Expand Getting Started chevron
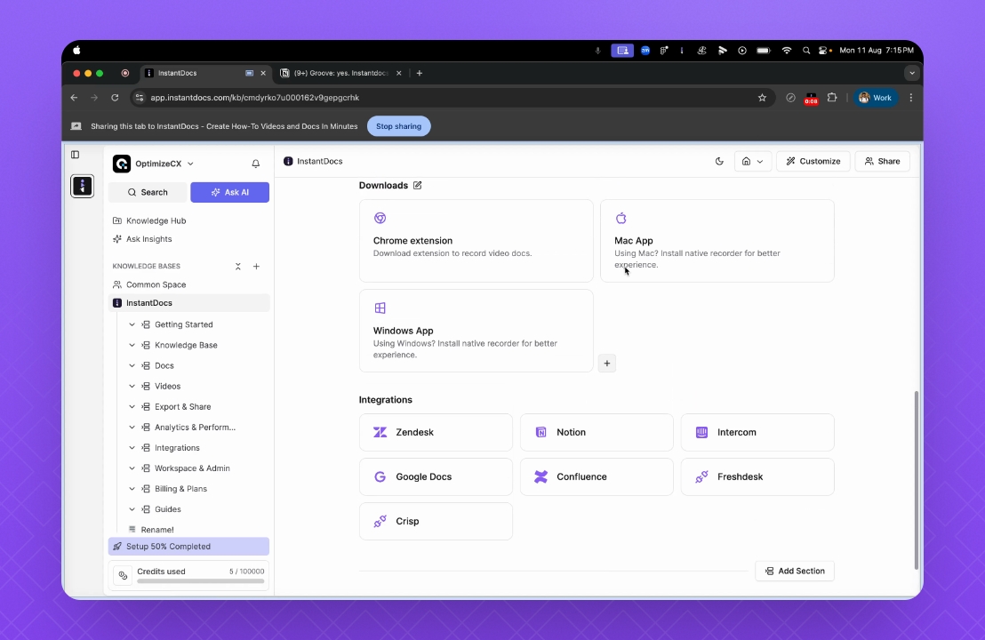Image resolution: width=985 pixels, height=640 pixels. [132, 324]
